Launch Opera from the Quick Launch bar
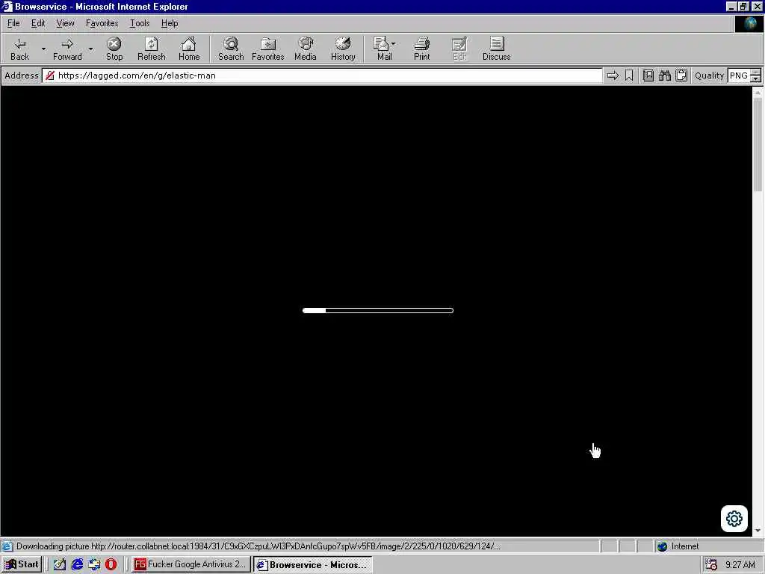765x574 pixels. 111,565
